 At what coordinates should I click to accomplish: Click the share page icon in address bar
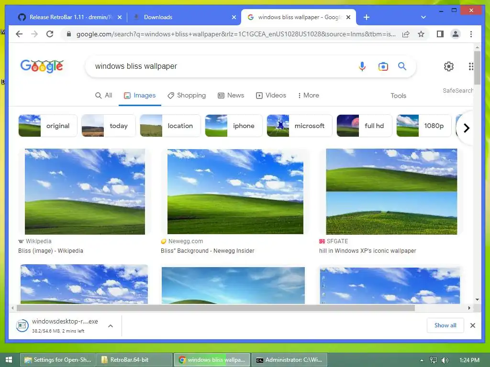click(406, 34)
